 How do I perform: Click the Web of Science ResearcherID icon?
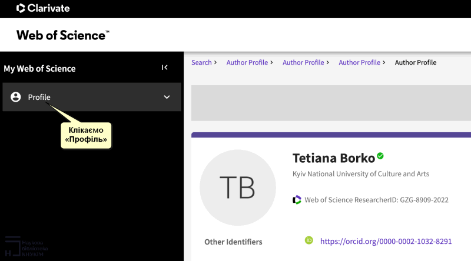coord(297,200)
